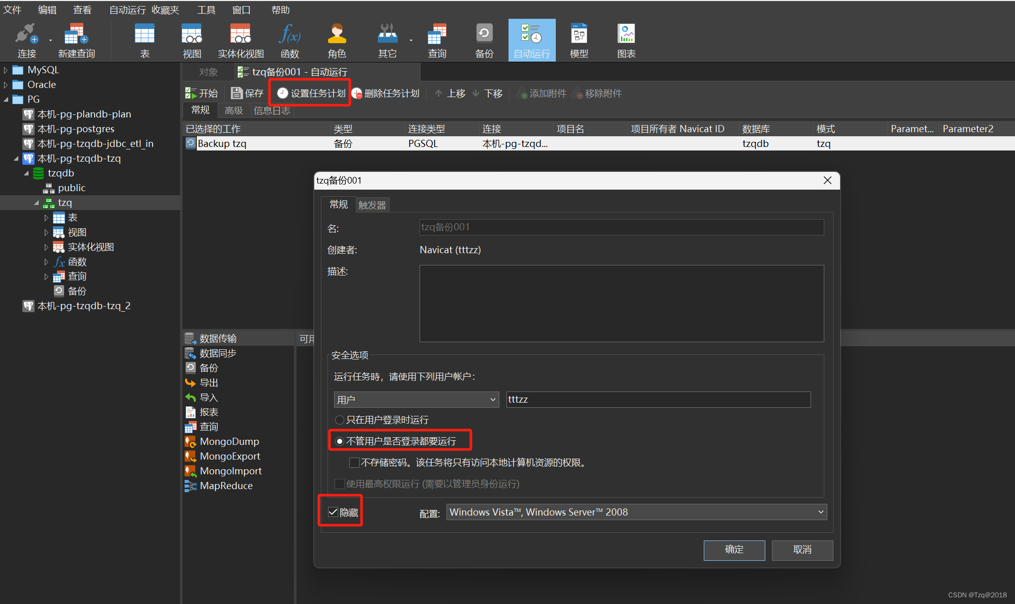Viewport: 1015px width, 604px height.
Task: Select MongoDump job type
Action: [229, 442]
